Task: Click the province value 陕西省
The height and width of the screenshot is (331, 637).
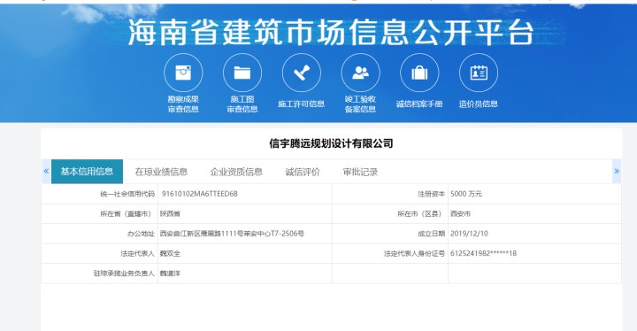Action: click(170, 214)
